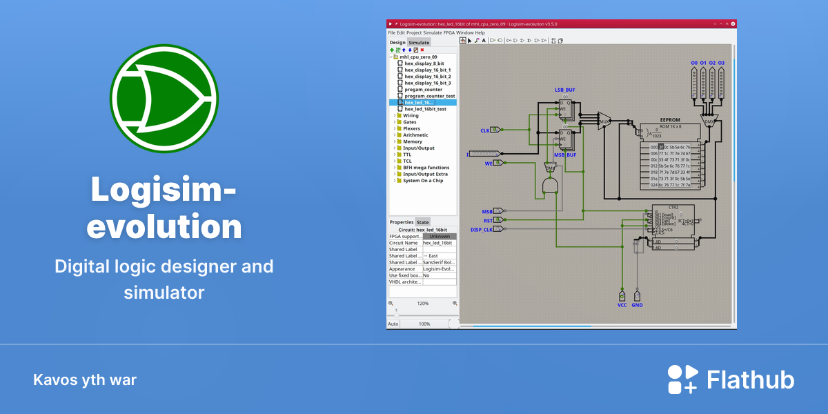Open the Project menu

coord(414,32)
